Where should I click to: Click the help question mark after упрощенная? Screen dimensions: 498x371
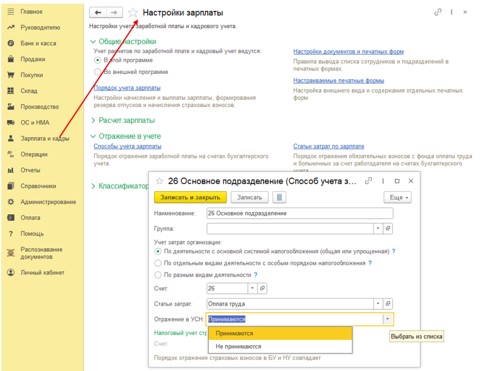pyautogui.click(x=394, y=251)
